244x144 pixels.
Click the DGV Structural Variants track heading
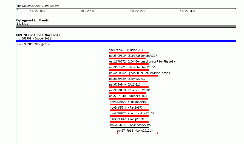38,35
